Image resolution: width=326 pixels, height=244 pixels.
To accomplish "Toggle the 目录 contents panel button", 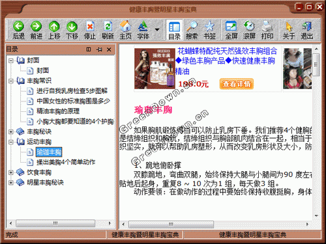I will pos(174,30).
